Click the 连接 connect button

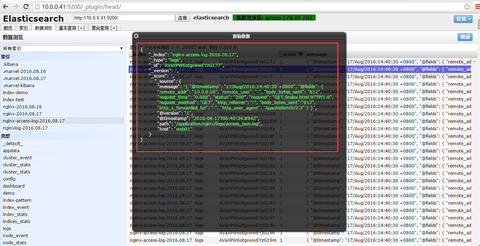[x=182, y=18]
